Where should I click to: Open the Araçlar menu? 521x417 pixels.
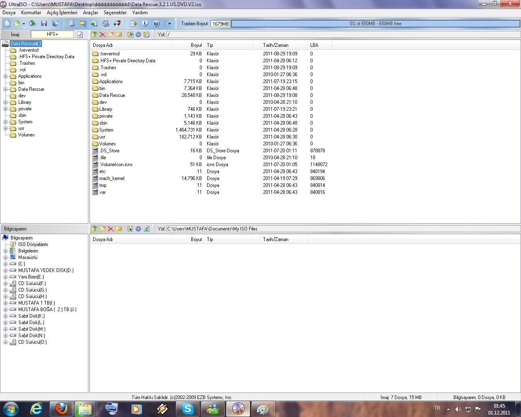click(91, 13)
